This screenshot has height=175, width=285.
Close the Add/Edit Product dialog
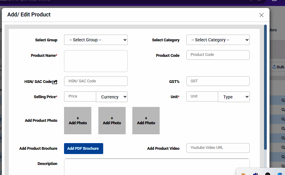coord(261,15)
